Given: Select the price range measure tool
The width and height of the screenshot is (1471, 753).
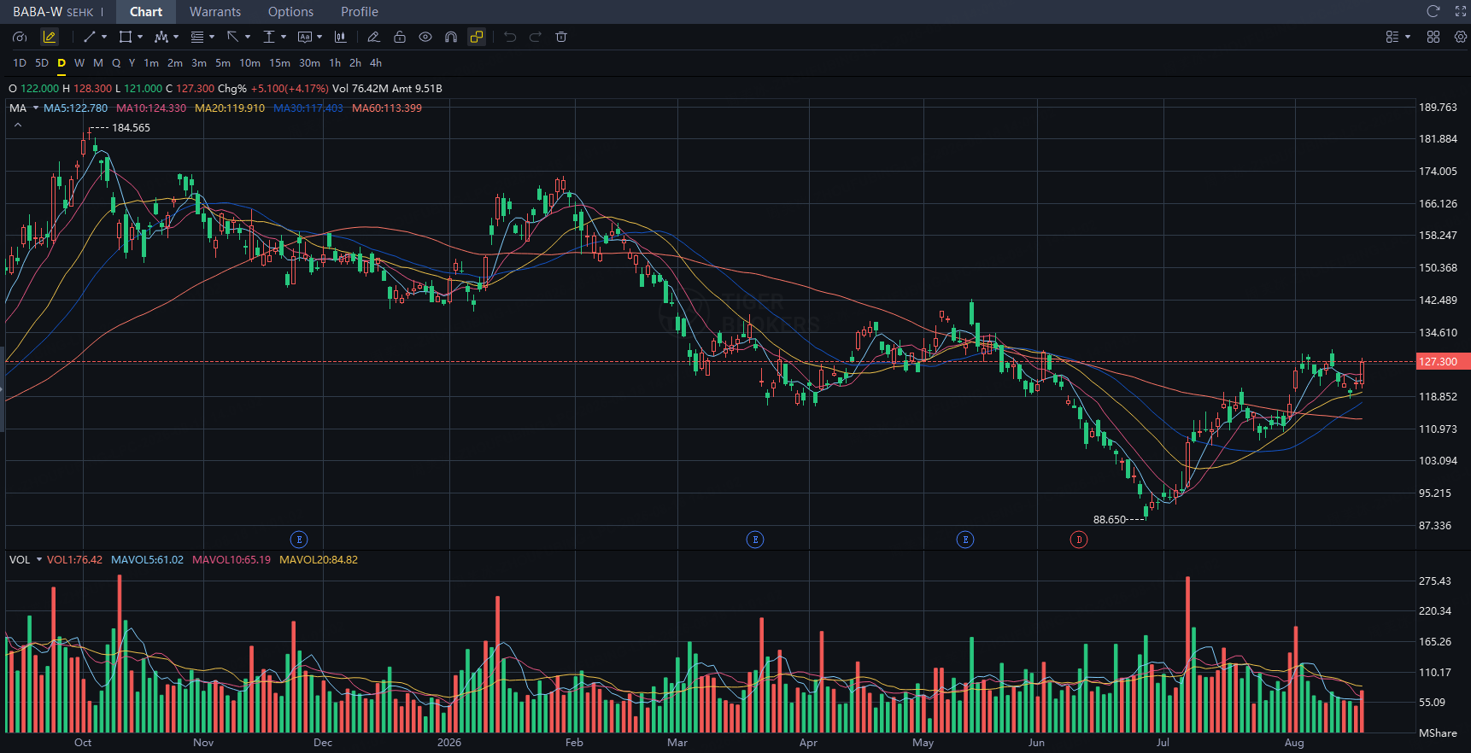Looking at the screenshot, I should coord(269,37).
